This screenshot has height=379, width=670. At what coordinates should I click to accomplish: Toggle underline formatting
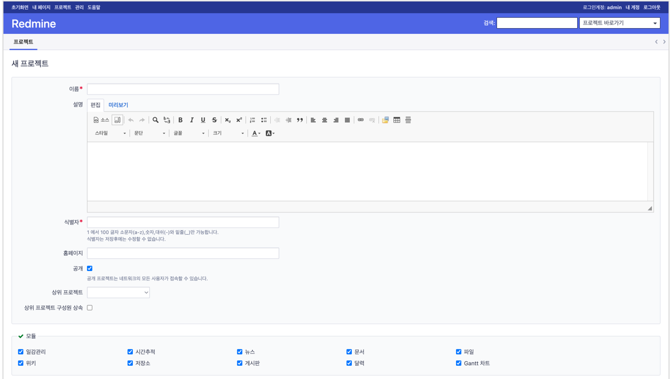tap(203, 120)
